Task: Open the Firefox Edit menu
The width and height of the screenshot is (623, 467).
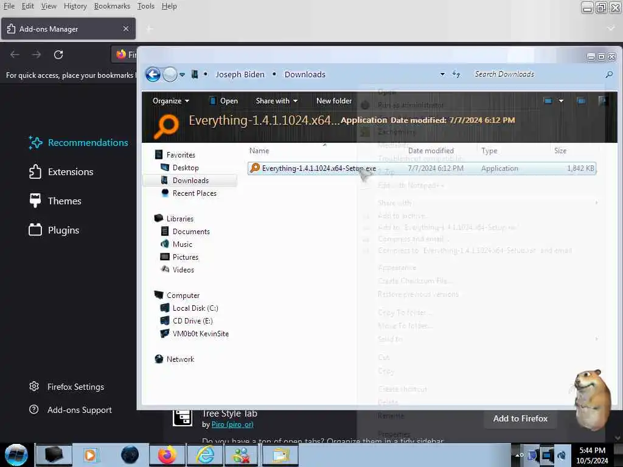Action: [27, 6]
